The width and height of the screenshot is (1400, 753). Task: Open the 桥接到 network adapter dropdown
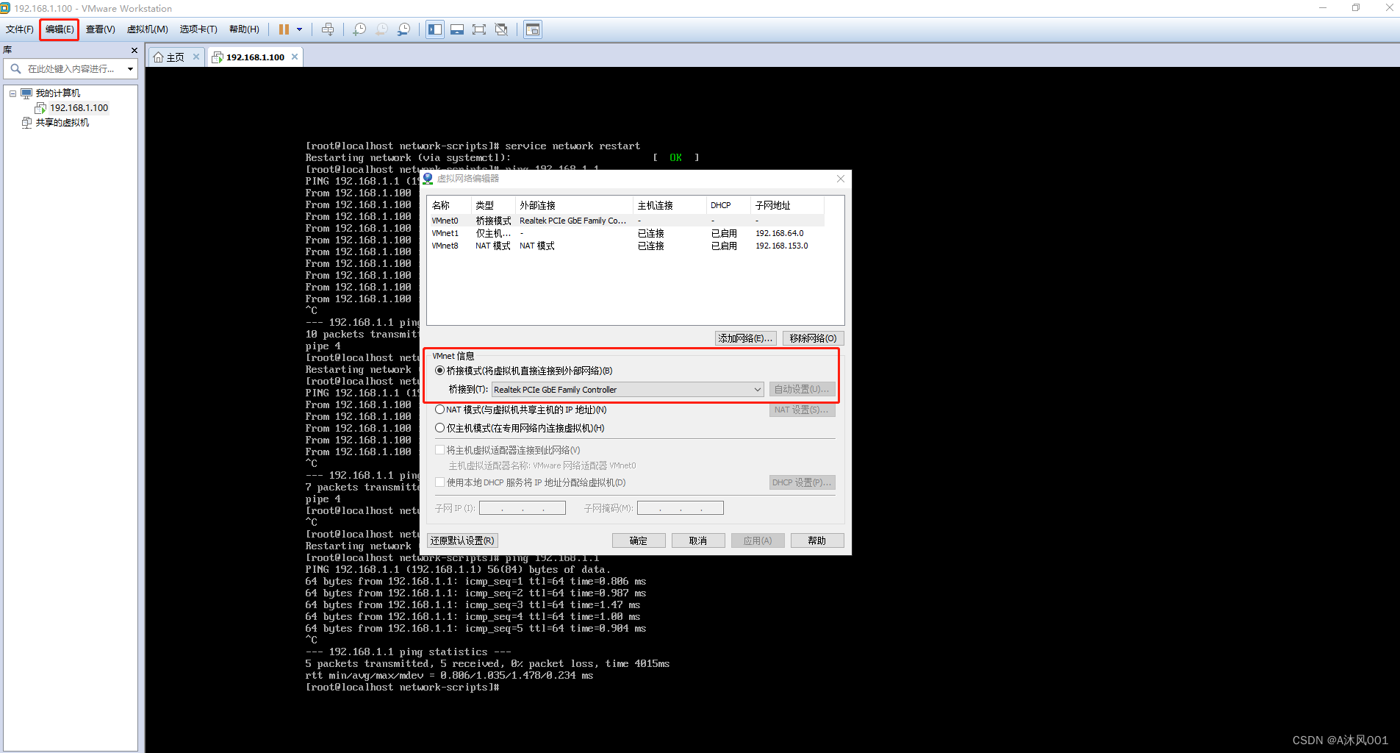coord(757,389)
